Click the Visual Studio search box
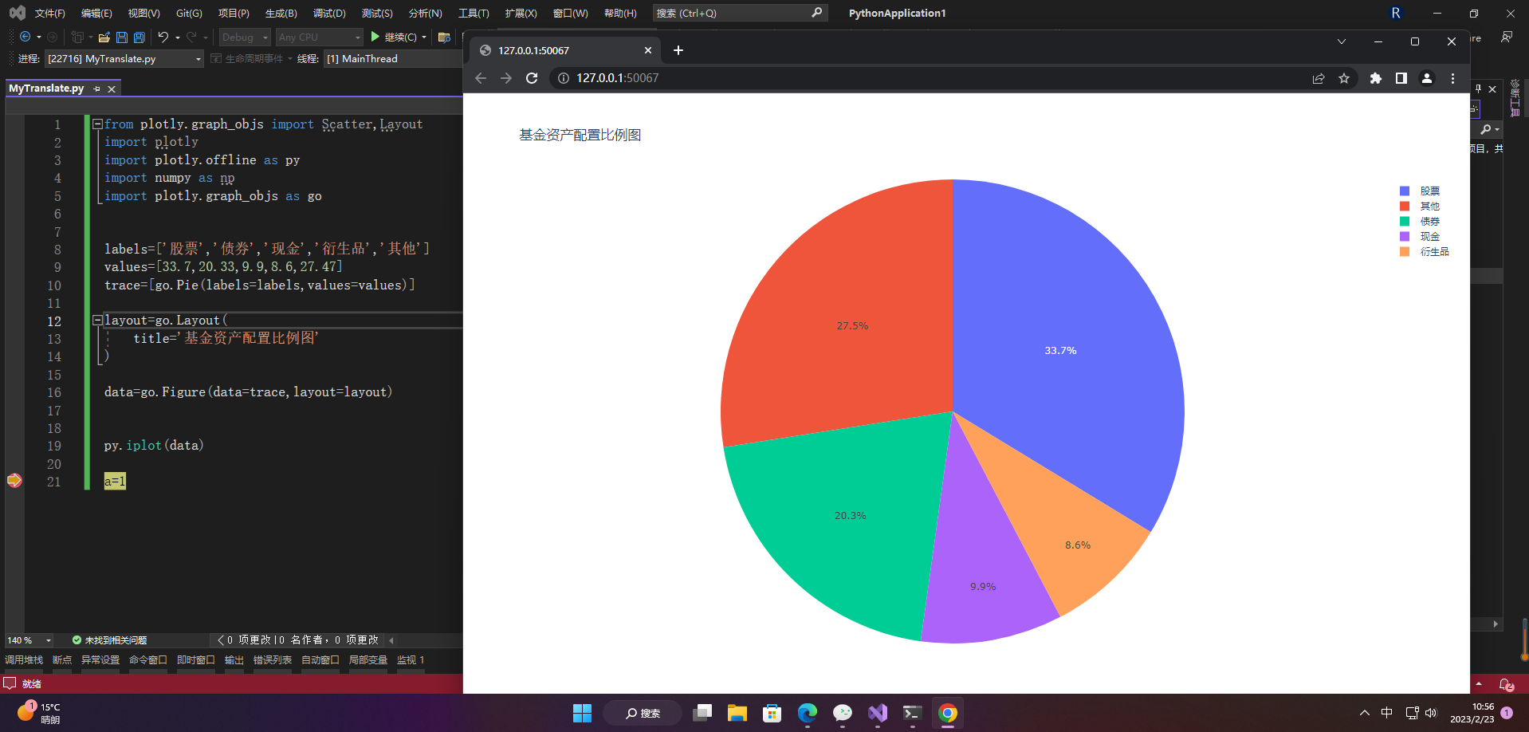This screenshot has height=732, width=1529. click(740, 13)
